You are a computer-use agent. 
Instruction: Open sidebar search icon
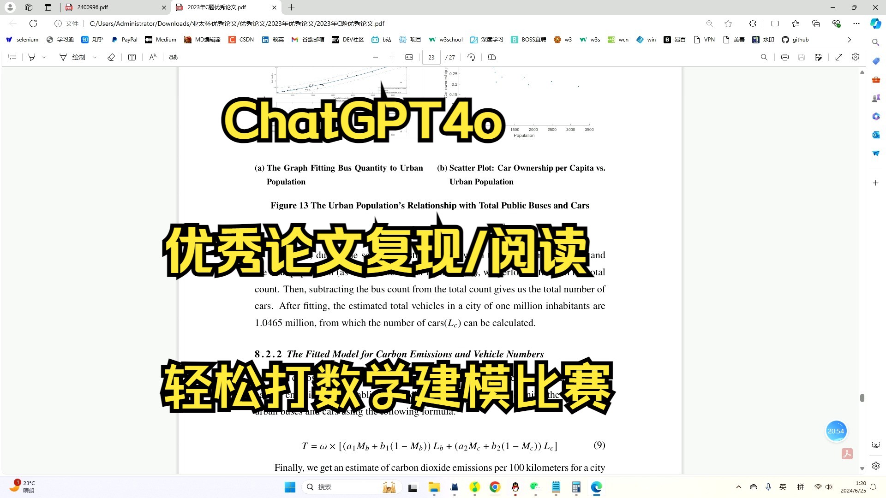(875, 42)
